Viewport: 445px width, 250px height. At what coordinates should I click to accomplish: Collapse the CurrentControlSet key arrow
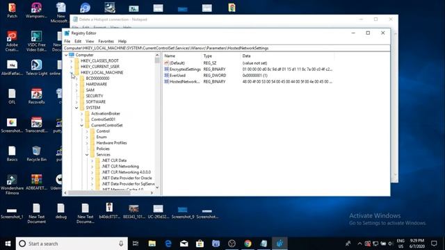tap(82, 125)
